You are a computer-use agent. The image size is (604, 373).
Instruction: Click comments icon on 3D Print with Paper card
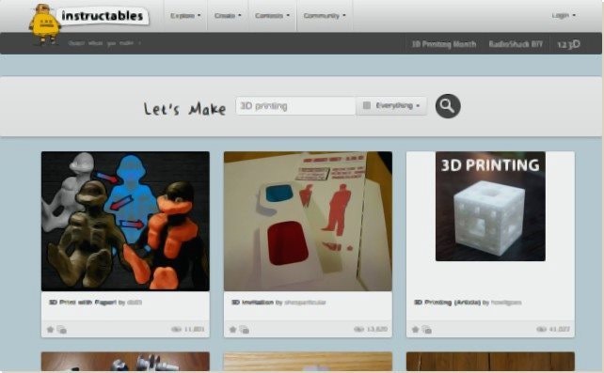tap(62, 330)
